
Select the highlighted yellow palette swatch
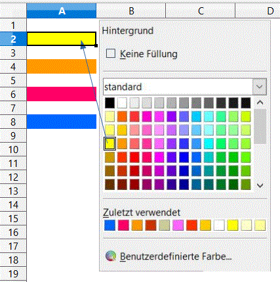click(110, 144)
